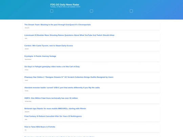Click the source tag under the Krystopia headline
Screen dimensions: 183x137
[28, 59]
